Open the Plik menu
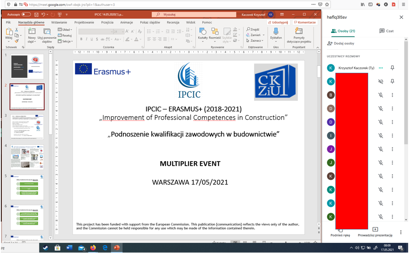409x253 pixels. pyautogui.click(x=8, y=23)
